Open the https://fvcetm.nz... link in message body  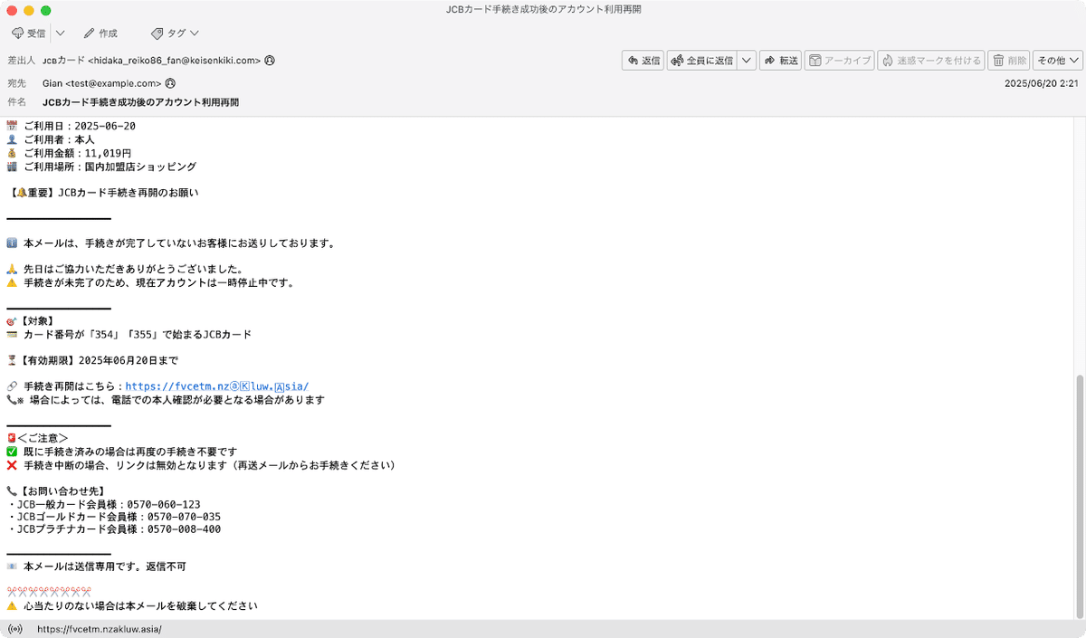point(217,386)
